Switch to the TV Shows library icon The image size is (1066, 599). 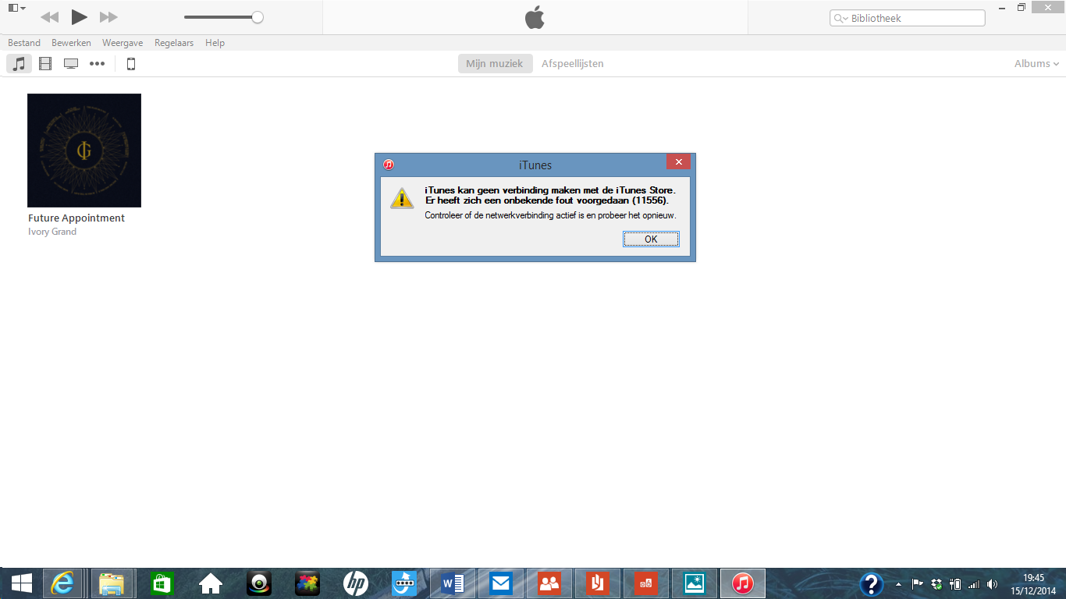[x=71, y=64]
